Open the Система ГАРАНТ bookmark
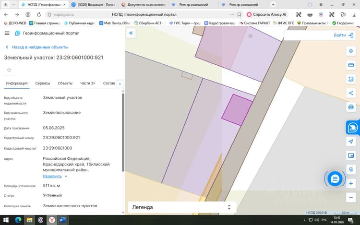 254,23
